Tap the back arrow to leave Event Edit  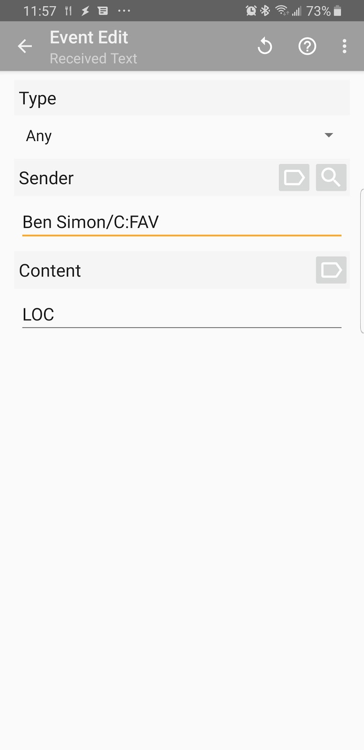click(x=24, y=46)
